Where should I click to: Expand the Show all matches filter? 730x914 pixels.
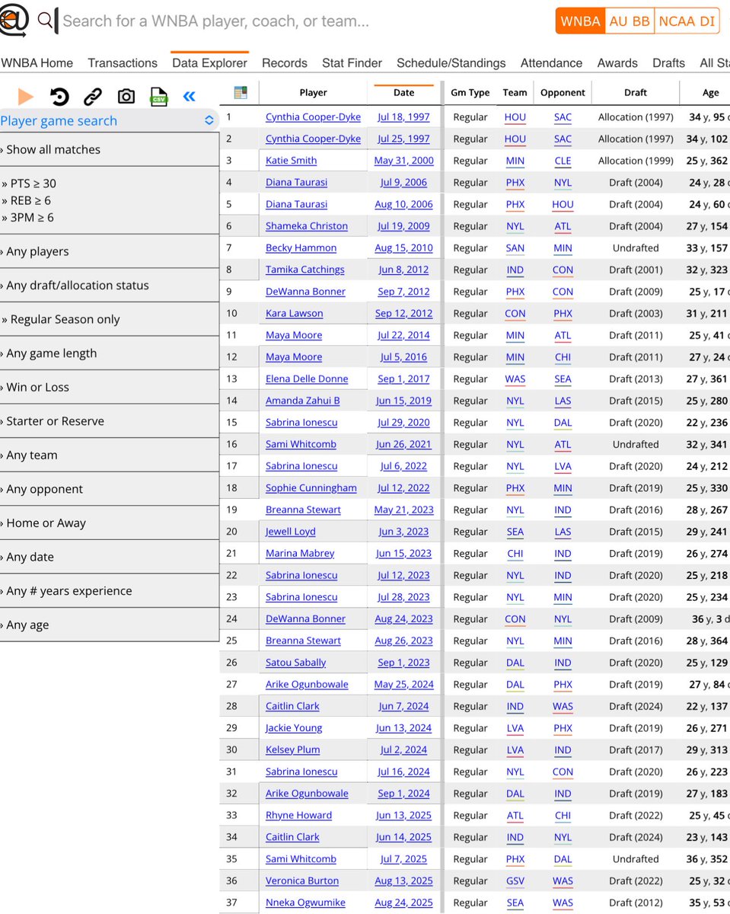110,149
